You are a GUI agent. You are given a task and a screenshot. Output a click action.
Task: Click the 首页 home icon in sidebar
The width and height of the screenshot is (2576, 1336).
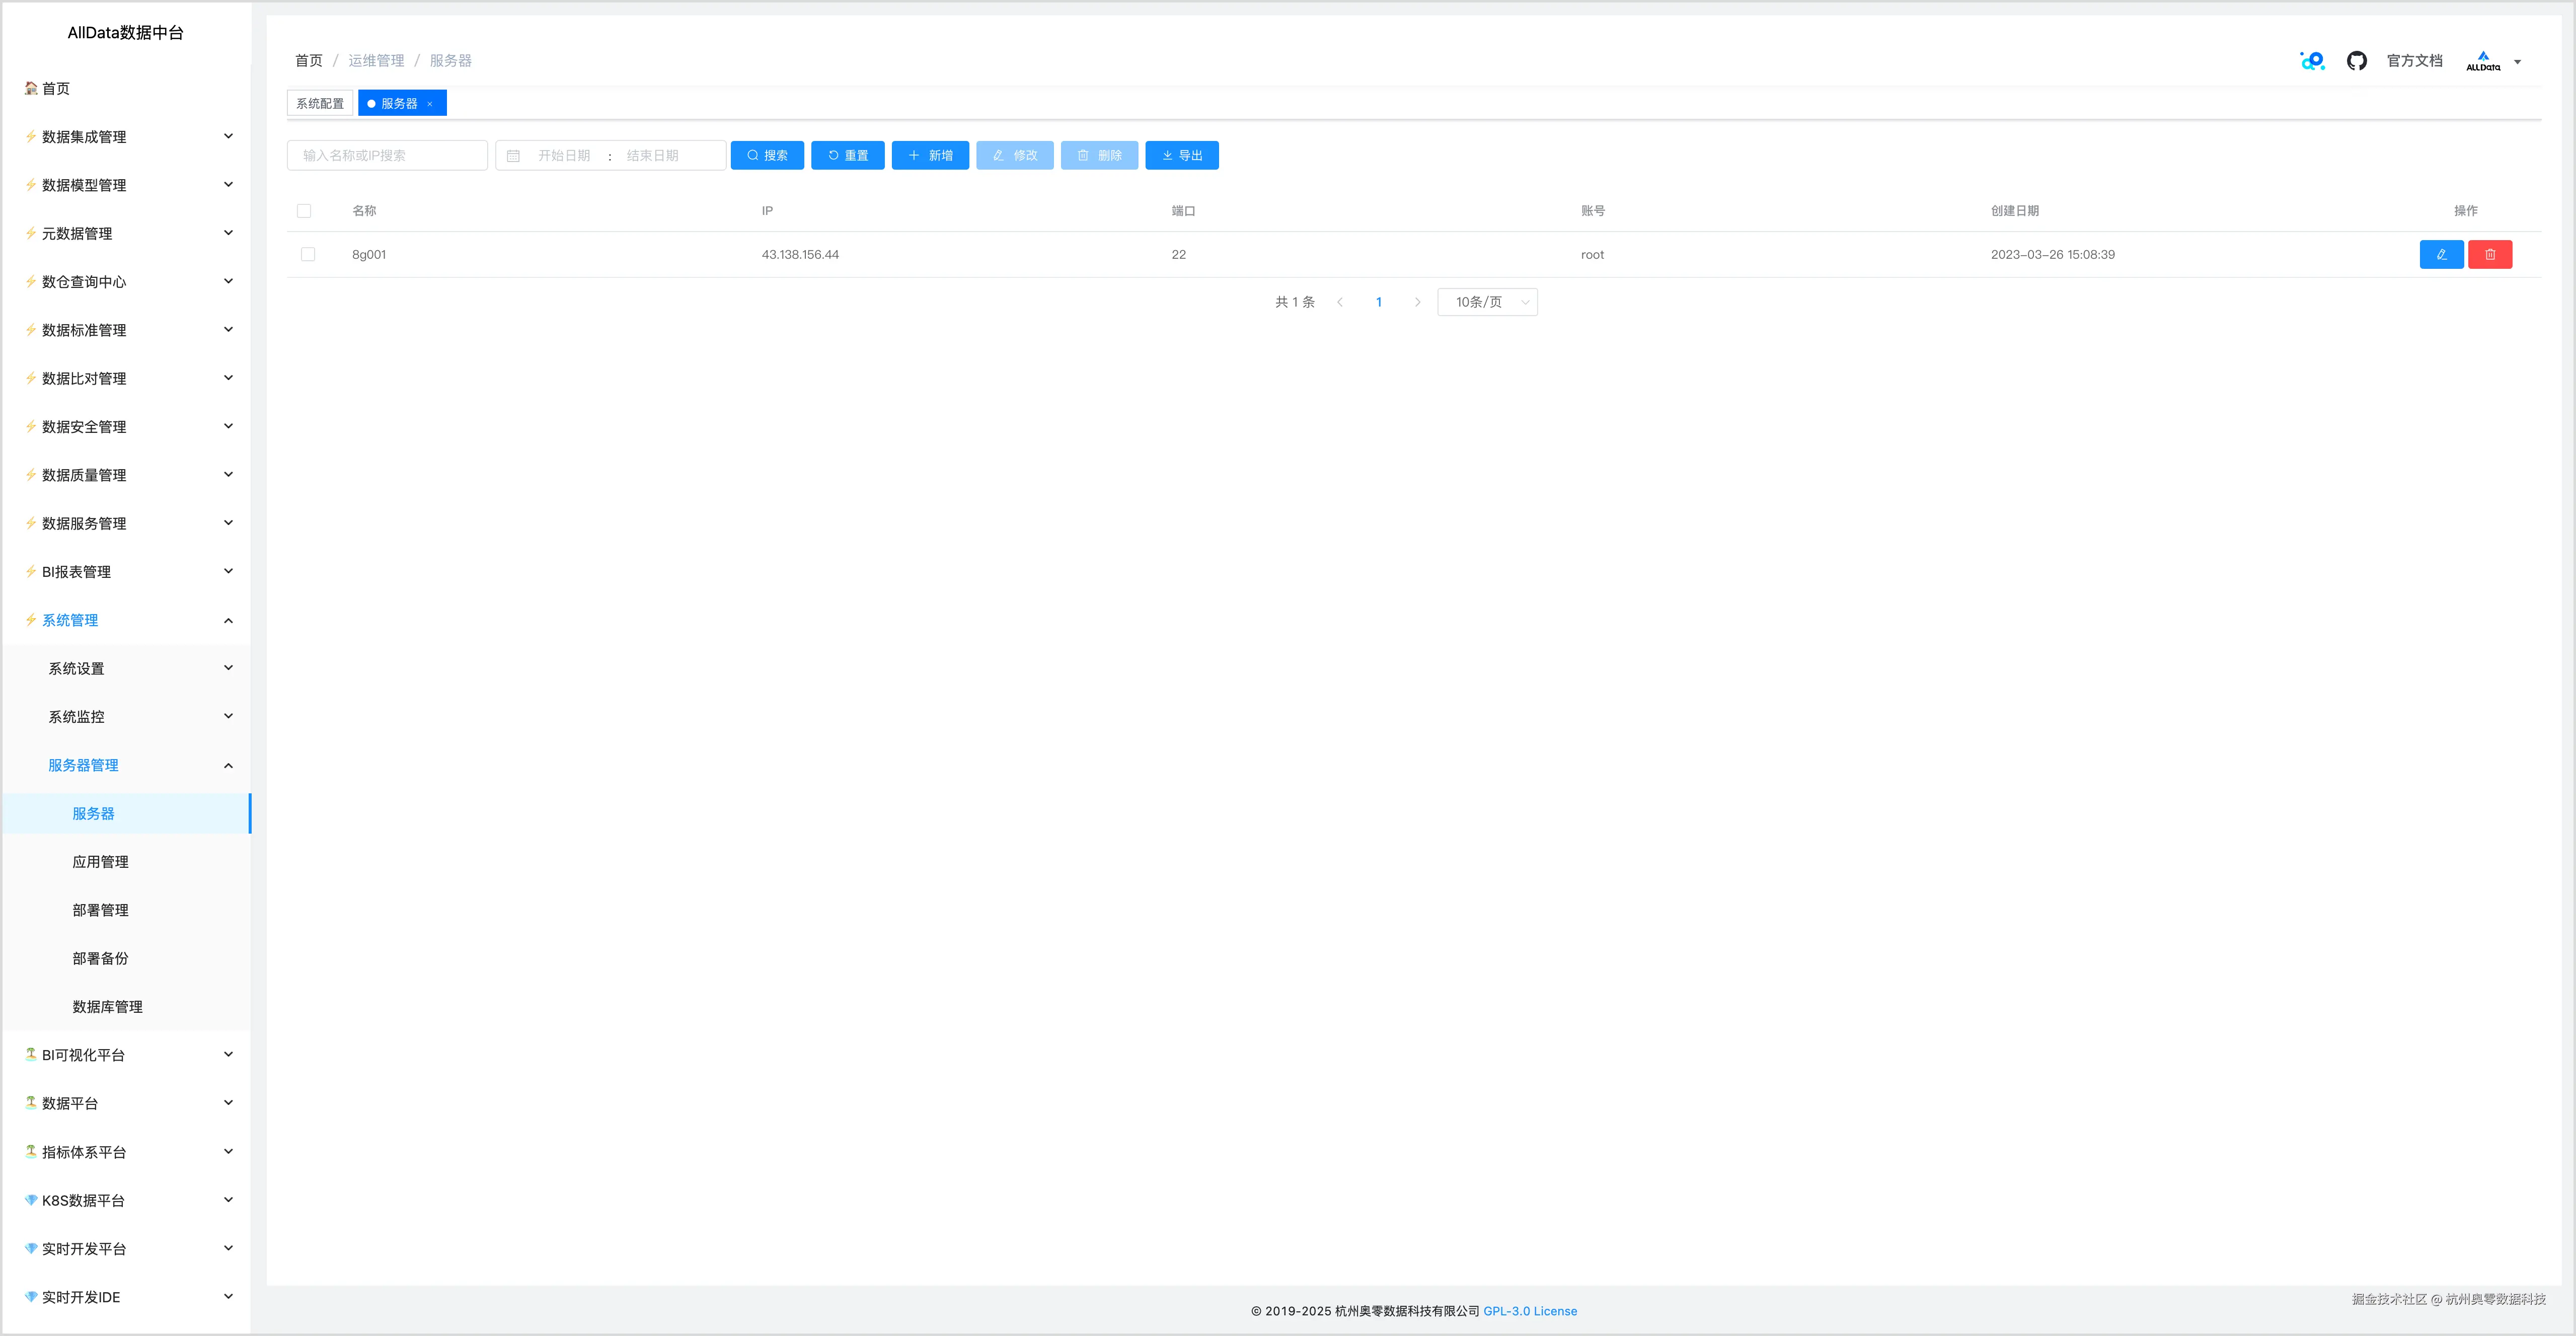(x=31, y=88)
